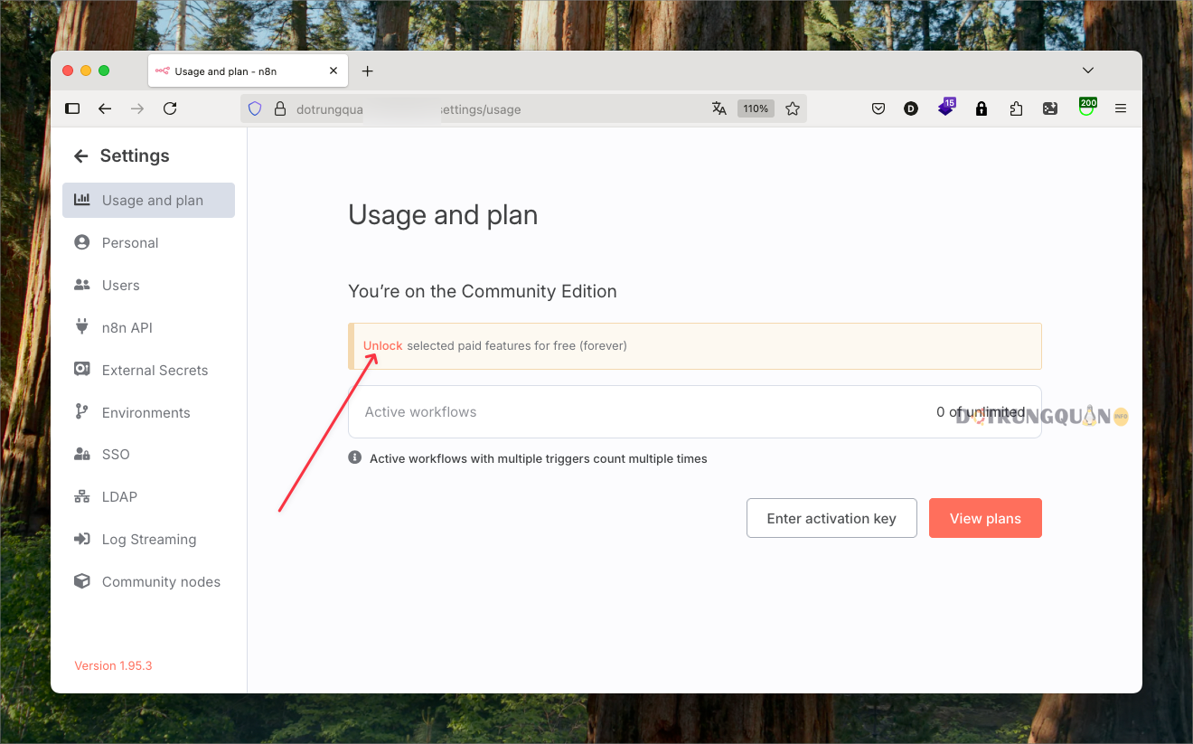Click the green 200 status extension icon
Viewport: 1193px width, 744px height.
tap(1087, 107)
